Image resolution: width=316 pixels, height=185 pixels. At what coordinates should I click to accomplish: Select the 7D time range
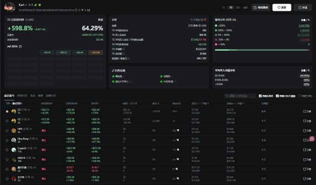pos(231,7)
